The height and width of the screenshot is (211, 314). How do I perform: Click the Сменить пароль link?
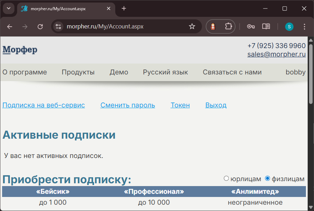(x=128, y=105)
